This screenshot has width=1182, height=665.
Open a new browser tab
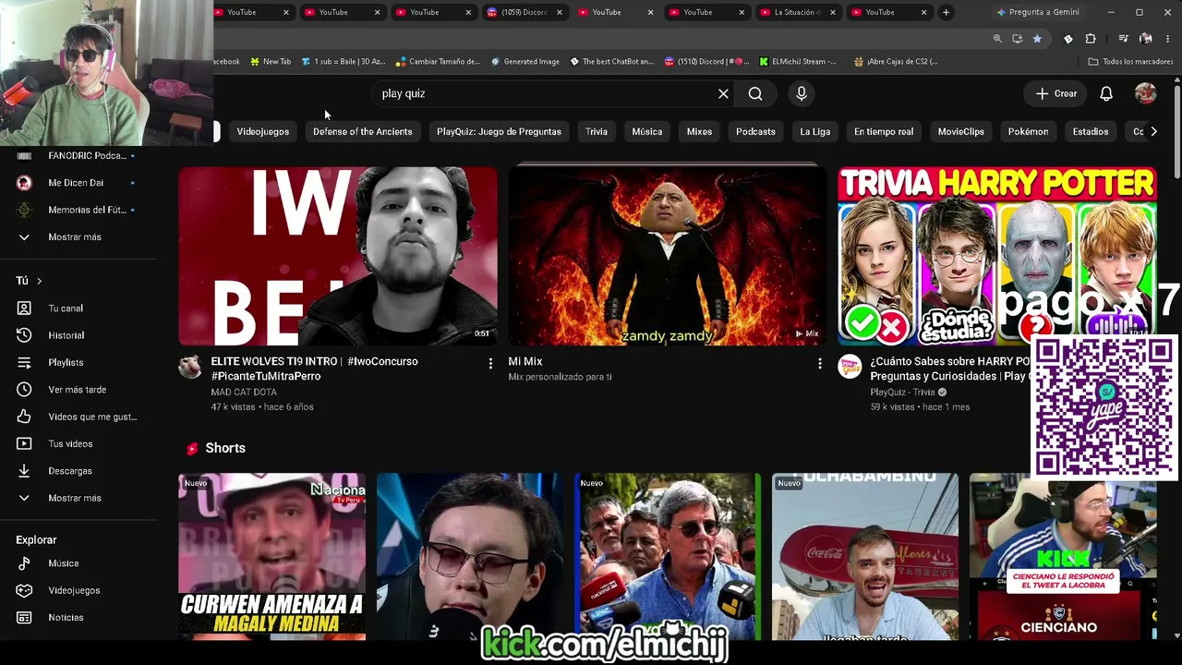point(946,12)
